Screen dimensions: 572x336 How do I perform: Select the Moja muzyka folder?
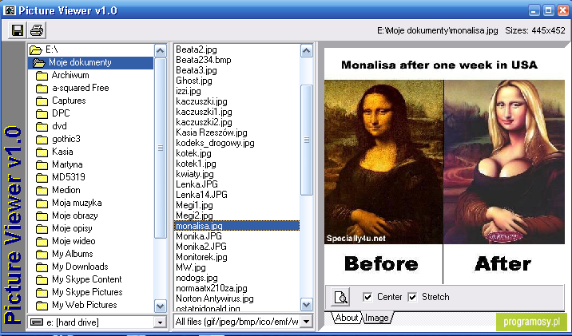pos(77,203)
